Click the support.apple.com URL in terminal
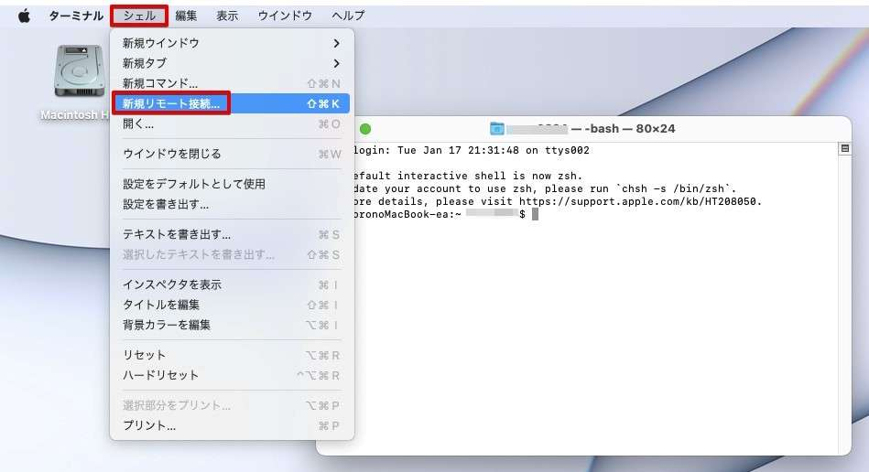The image size is (869, 472). point(640,201)
